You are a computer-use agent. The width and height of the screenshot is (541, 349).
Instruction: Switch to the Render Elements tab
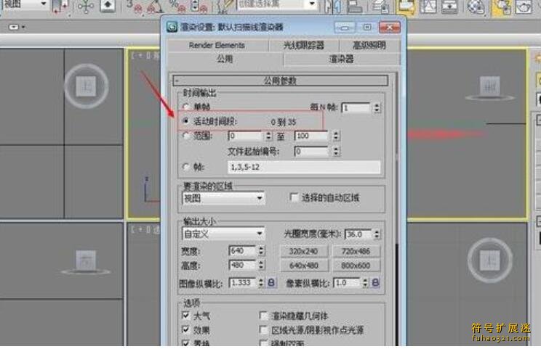[217, 45]
